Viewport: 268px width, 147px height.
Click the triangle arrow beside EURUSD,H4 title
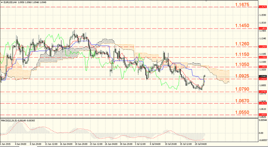pos(2,2)
